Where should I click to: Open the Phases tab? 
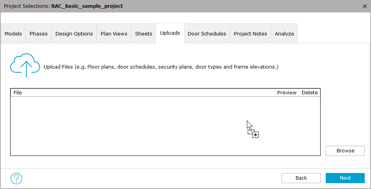pyautogui.click(x=39, y=34)
